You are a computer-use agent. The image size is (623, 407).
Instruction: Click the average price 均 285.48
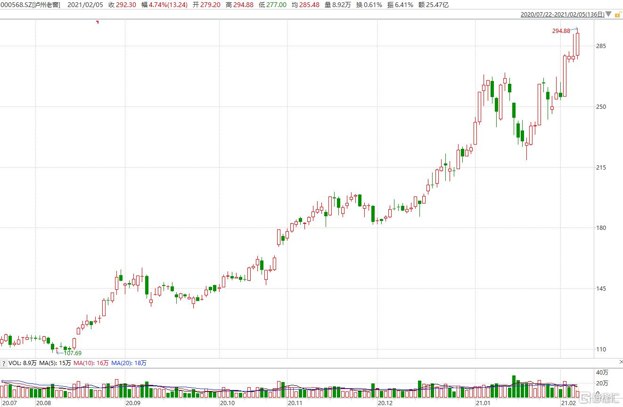(x=305, y=5)
